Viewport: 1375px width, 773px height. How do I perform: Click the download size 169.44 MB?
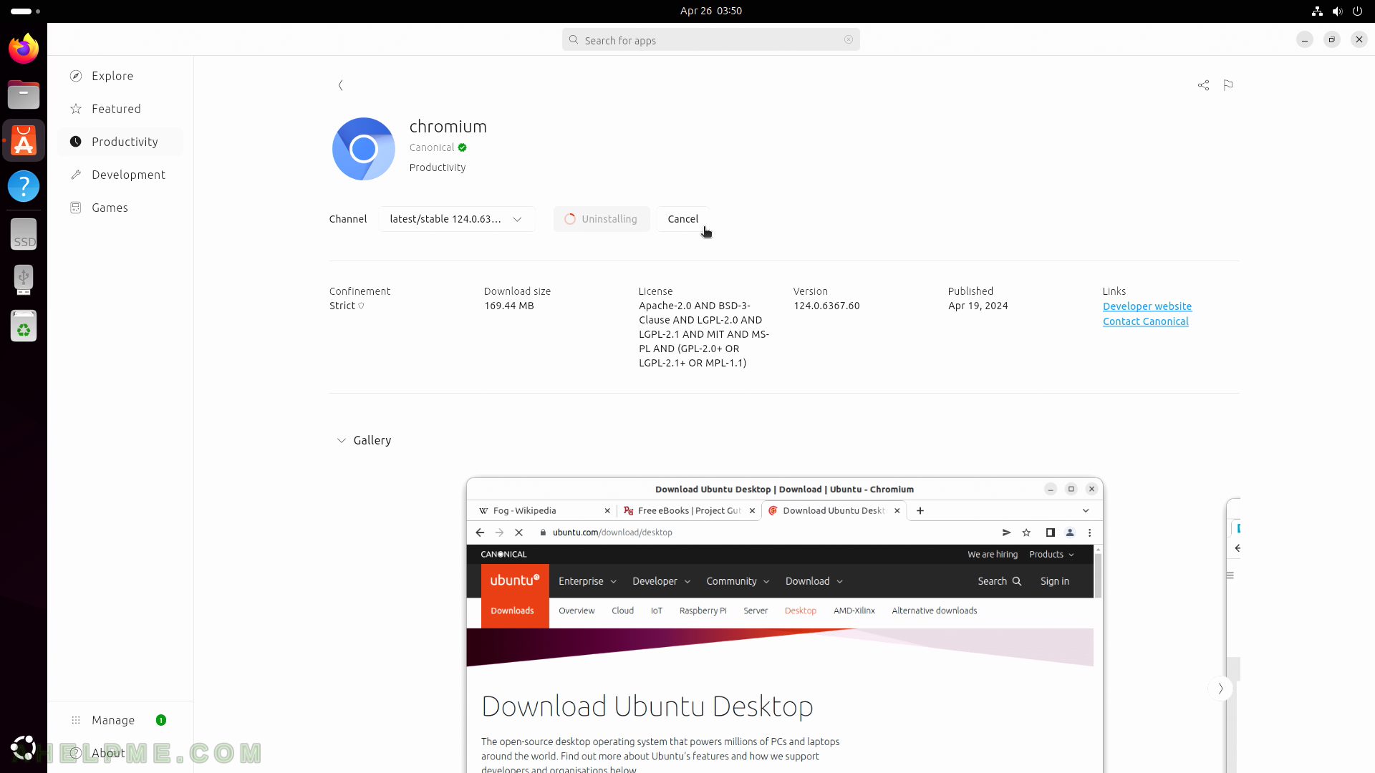(x=509, y=306)
